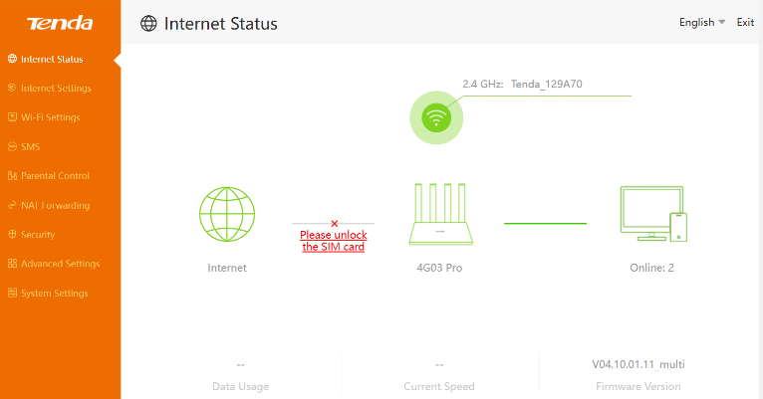The height and width of the screenshot is (399, 763).
Task: Select the Internet globe icon
Action: coord(227,214)
